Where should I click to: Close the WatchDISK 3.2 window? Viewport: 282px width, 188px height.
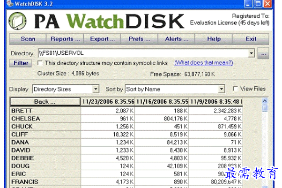click(267, 4)
